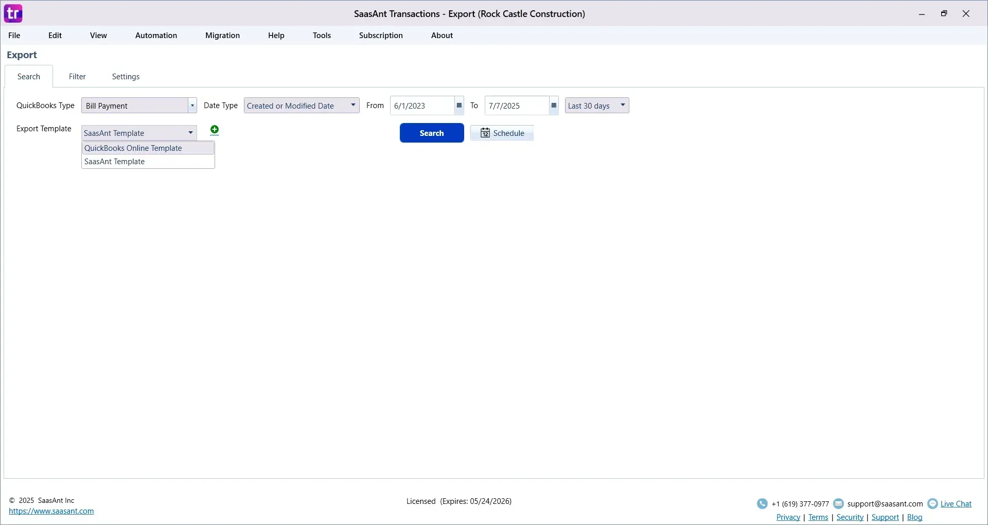988x525 pixels.
Task: Choose SaasAnt Template from the list
Action: point(148,162)
